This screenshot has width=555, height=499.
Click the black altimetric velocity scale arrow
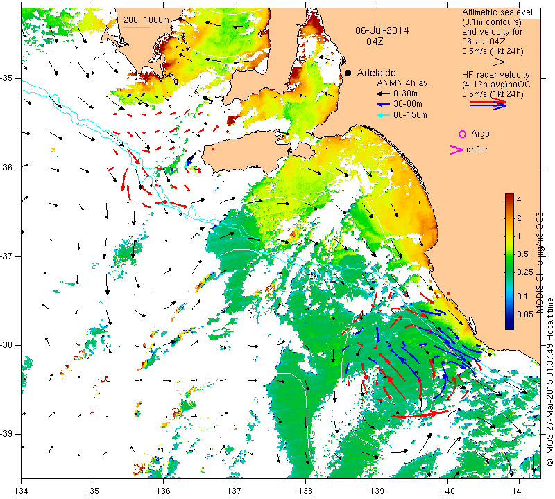(488, 62)
